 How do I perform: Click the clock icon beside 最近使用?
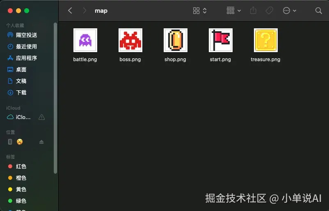[x=10, y=46]
